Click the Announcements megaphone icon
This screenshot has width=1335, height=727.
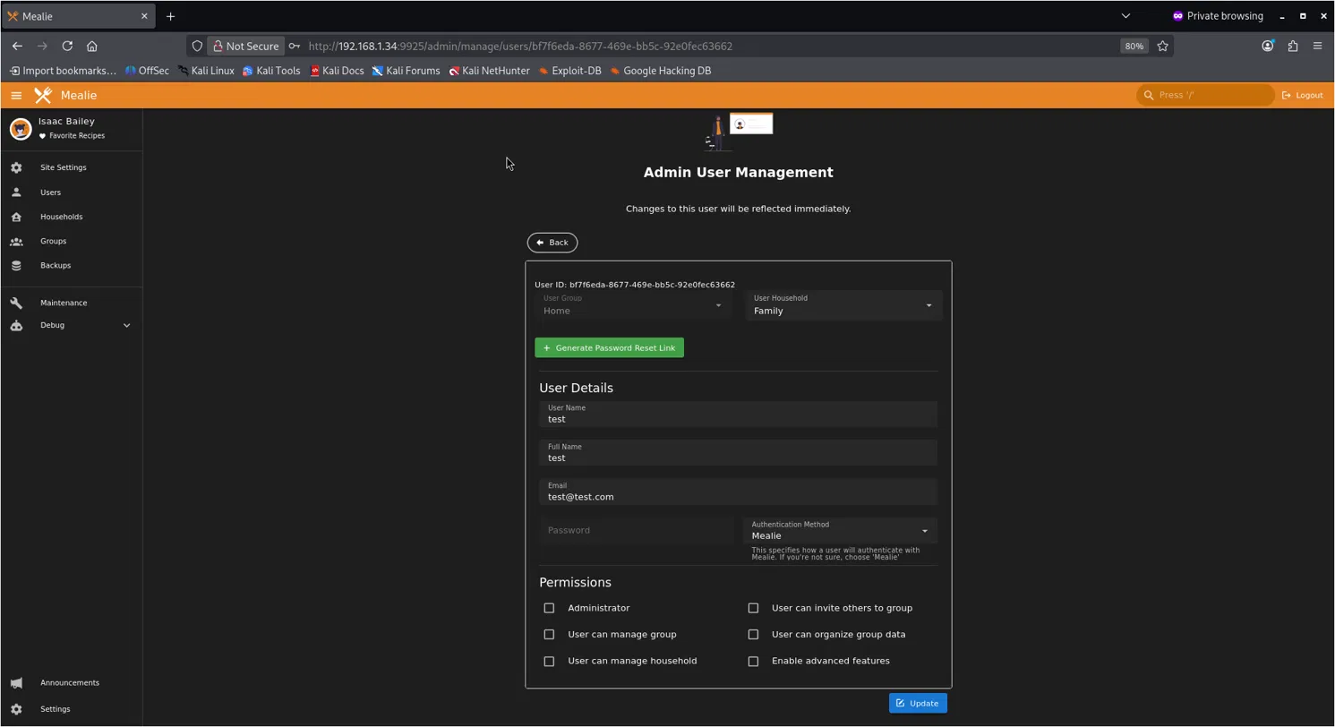16,682
